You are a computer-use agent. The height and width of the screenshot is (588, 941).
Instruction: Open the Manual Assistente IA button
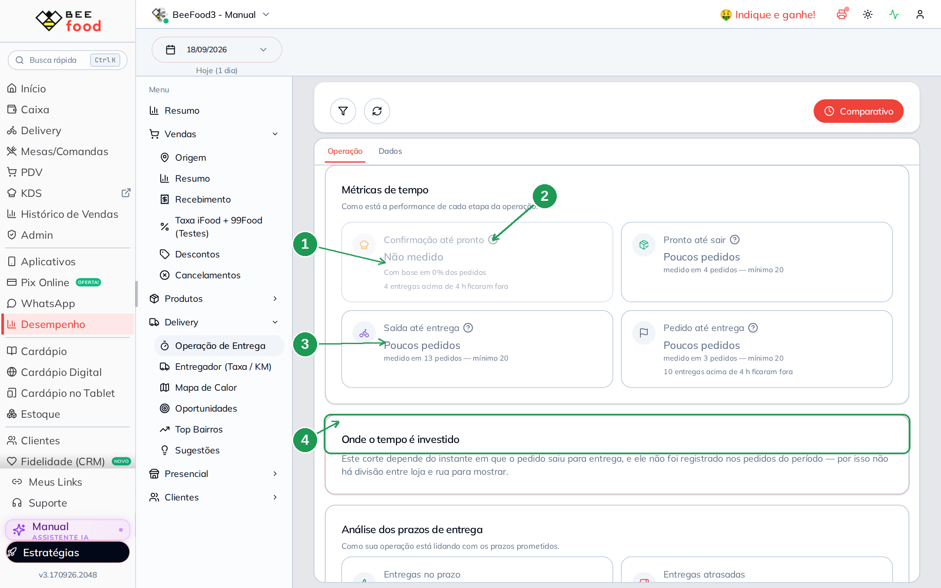[x=68, y=530]
